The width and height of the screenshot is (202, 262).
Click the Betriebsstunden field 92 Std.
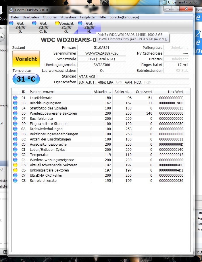tap(176, 70)
